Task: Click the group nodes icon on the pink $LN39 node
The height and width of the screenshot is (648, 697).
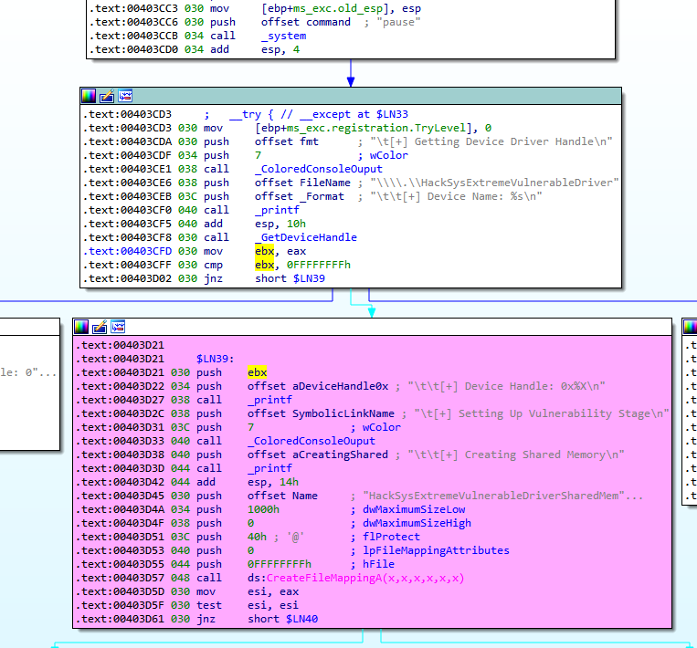Action: point(118,327)
